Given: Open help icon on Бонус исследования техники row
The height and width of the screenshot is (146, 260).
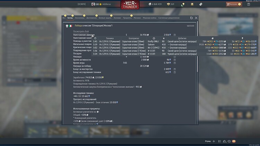Looking at the screenshot, I should [175, 72].
